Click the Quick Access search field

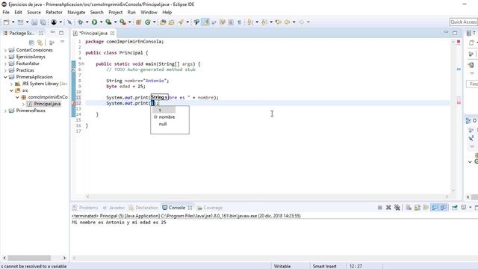[x=463, y=22]
